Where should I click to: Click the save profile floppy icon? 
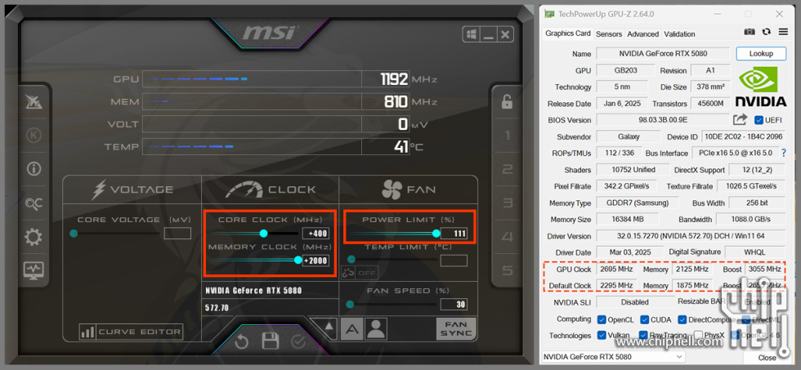271,341
